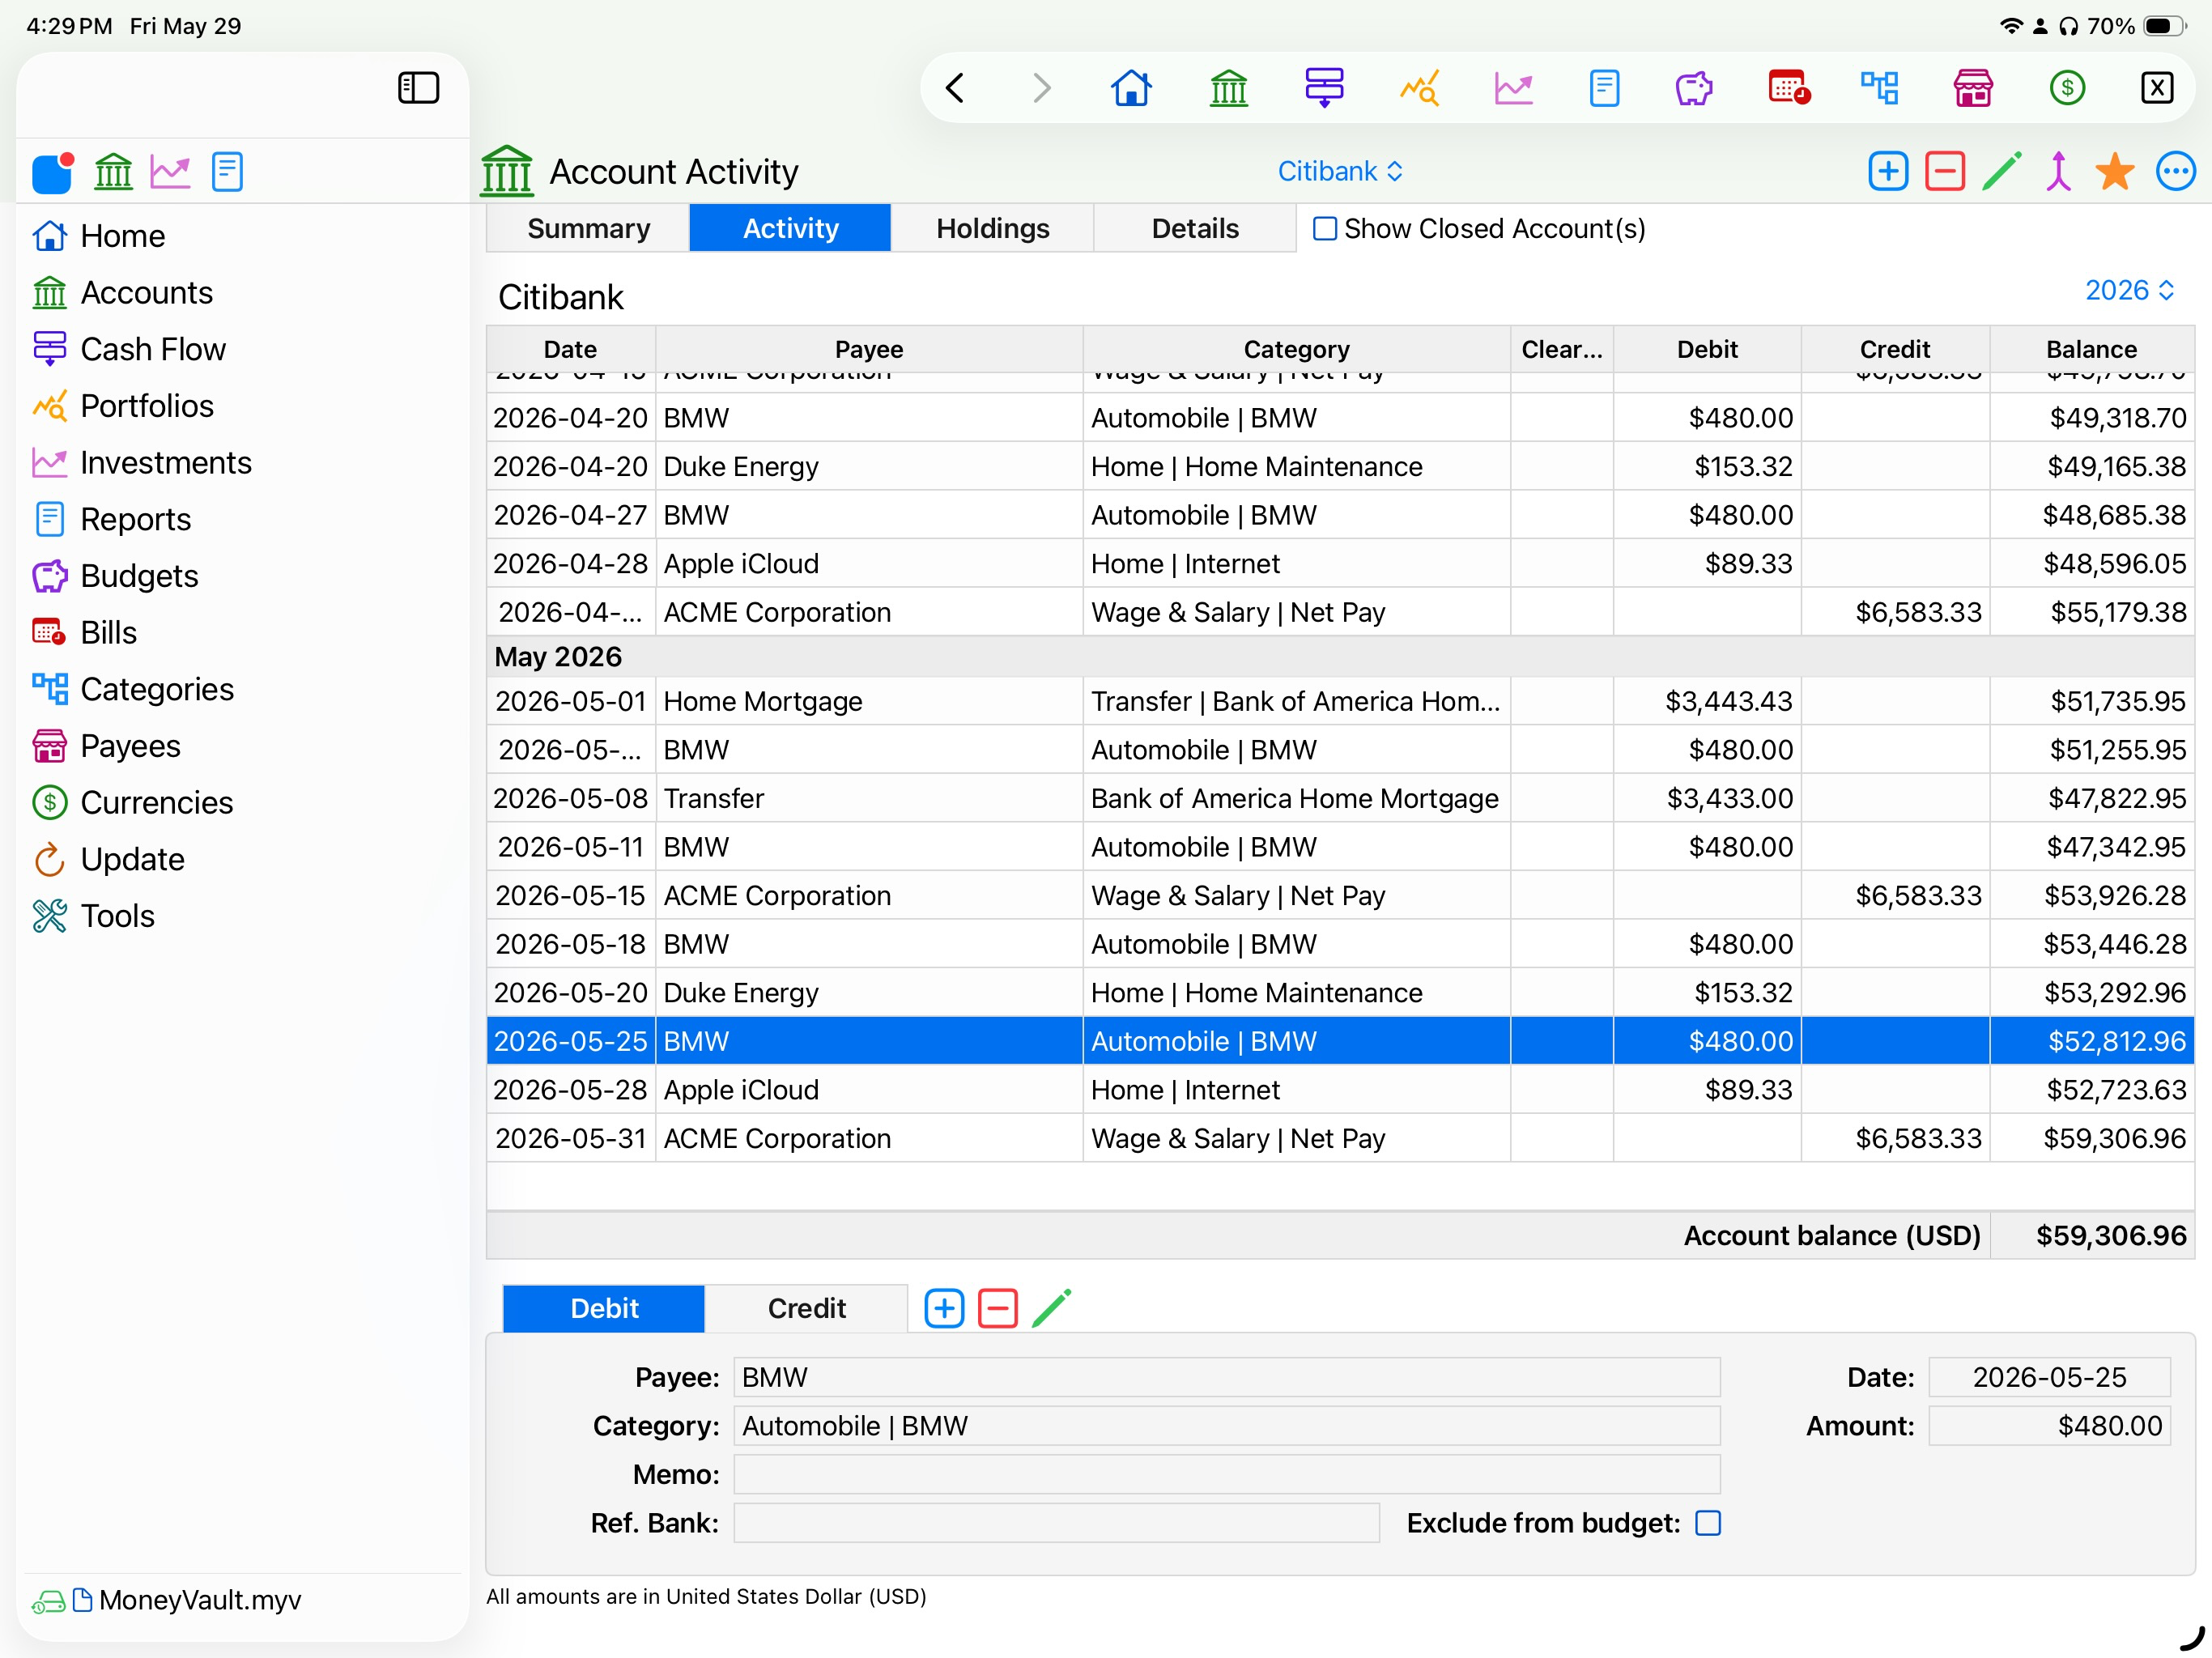The image size is (2212, 1658).
Task: Edit with the header green pencil icon
Action: [x=2002, y=171]
